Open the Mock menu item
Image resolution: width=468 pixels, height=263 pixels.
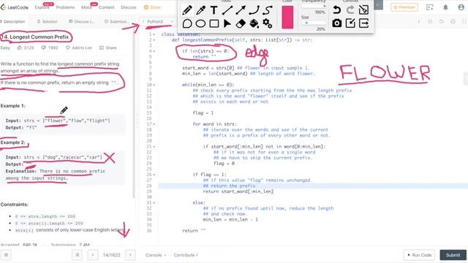pyautogui.click(x=86, y=7)
